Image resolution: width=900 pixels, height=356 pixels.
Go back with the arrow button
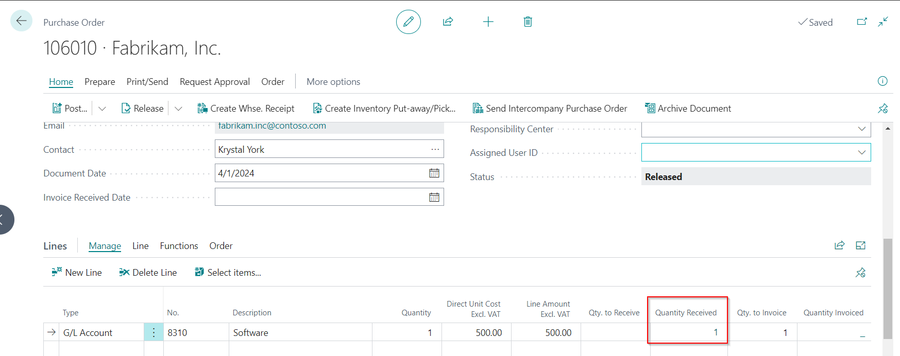pos(21,21)
